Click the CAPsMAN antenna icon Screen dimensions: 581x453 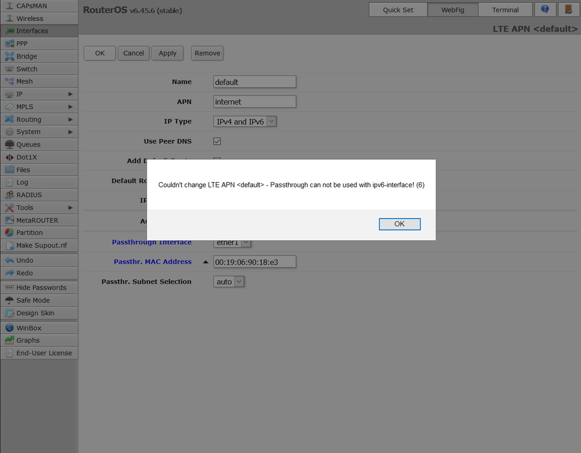pyautogui.click(x=10, y=6)
